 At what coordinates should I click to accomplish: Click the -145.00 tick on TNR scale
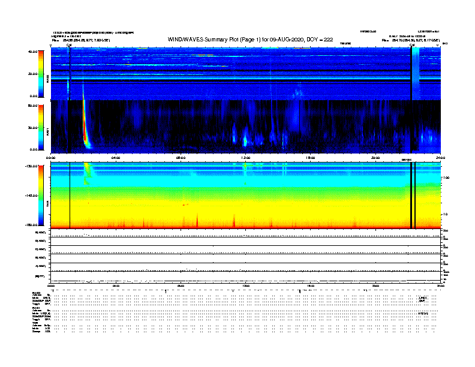(x=32, y=195)
